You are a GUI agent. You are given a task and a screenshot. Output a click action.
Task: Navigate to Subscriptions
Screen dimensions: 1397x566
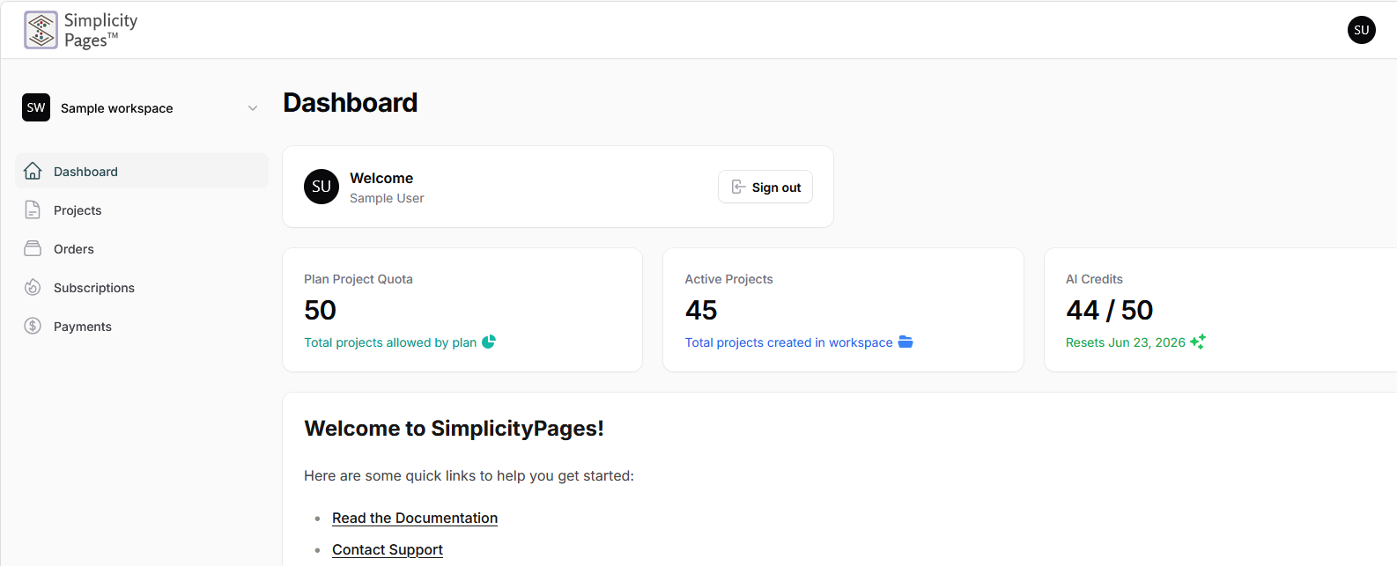point(142,287)
